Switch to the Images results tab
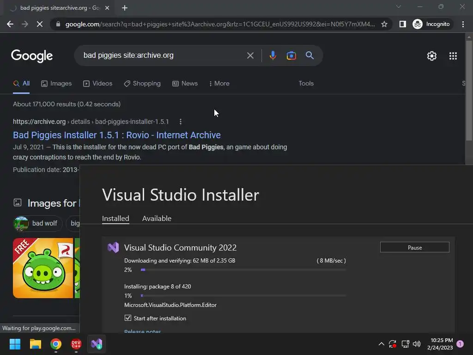Image resolution: width=473 pixels, height=355 pixels. pyautogui.click(x=56, y=84)
